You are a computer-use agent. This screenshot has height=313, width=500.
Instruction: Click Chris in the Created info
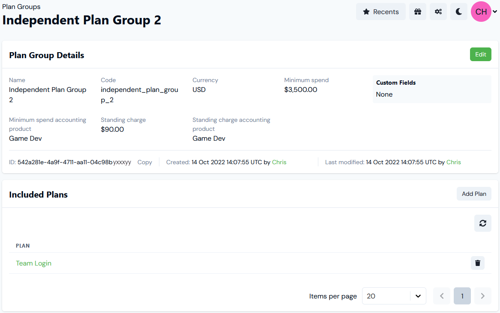[279, 162]
